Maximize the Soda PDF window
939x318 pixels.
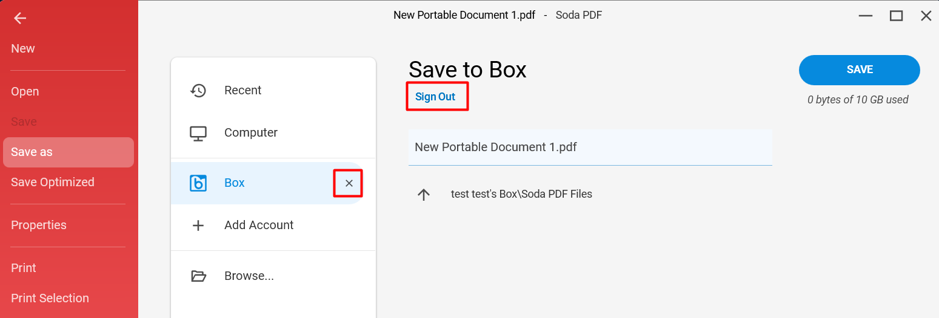[x=897, y=16]
